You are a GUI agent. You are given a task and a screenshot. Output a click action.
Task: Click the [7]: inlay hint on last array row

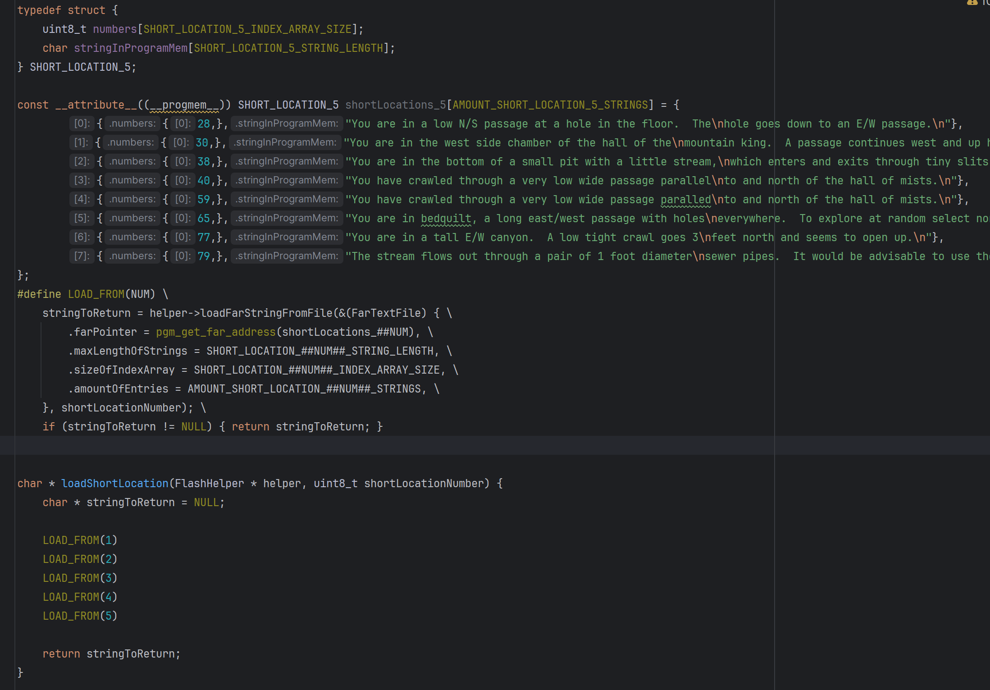(82, 256)
